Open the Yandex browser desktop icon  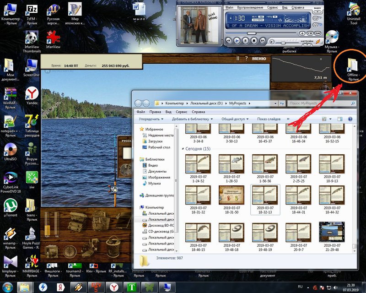(x=32, y=96)
